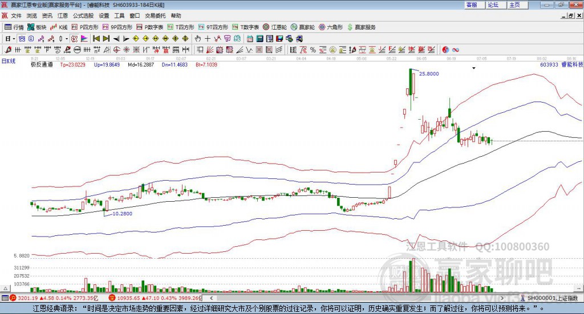Click the horizontal scrollbar left arrow

pos(211,298)
